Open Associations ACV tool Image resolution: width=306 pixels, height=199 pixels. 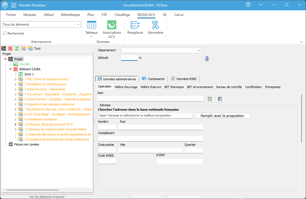(x=112, y=29)
